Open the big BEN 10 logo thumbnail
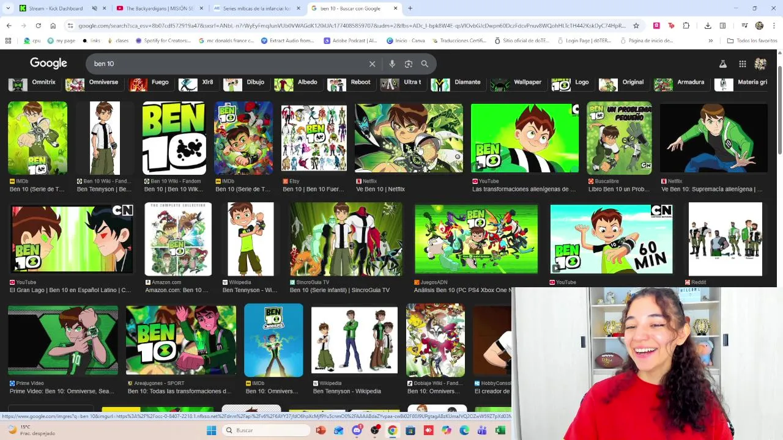Screen dimensions: 783x440 click(x=174, y=138)
